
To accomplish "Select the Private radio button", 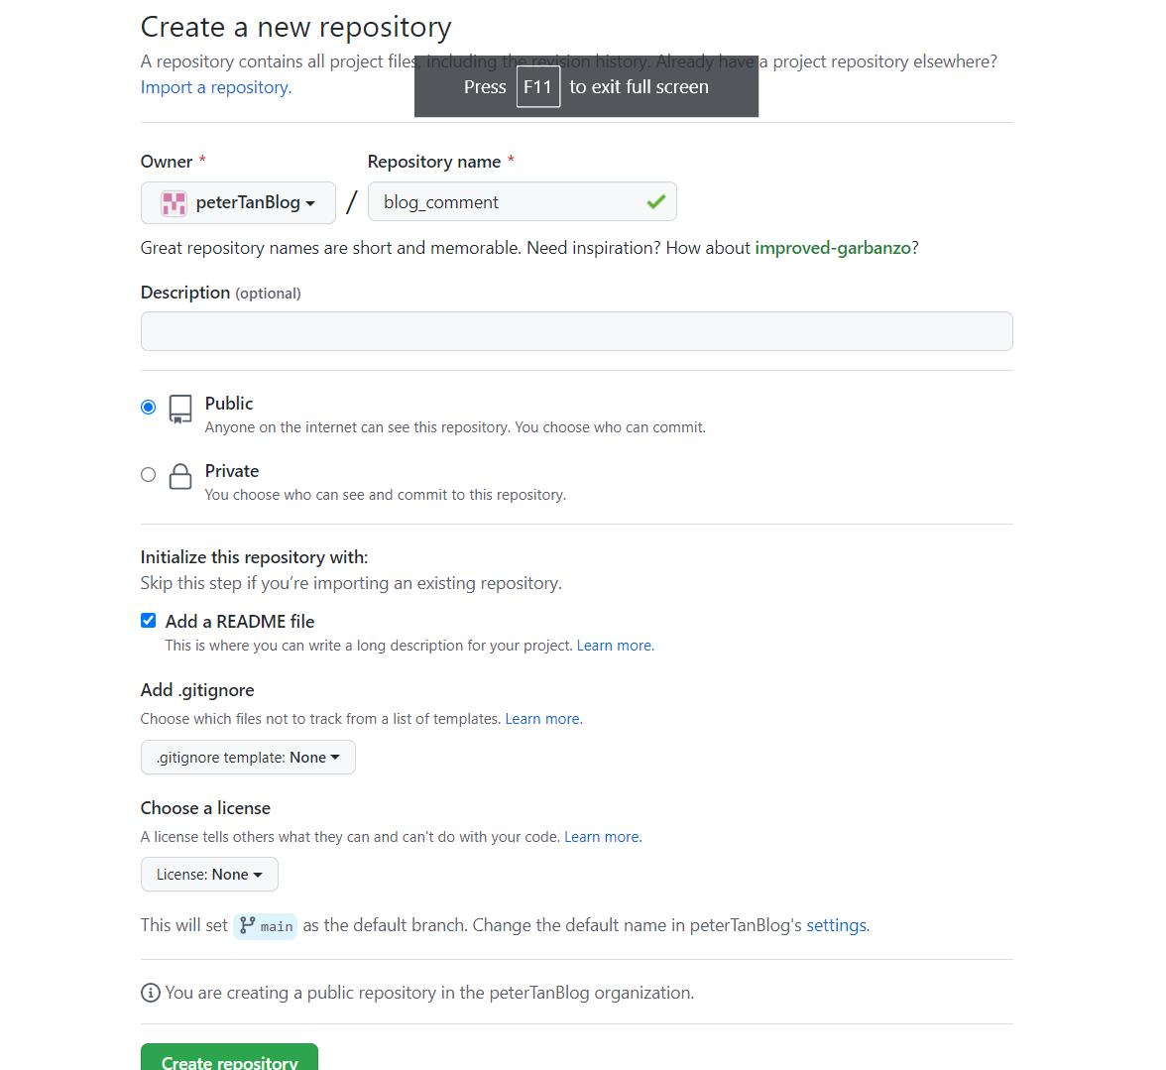I will coord(148,475).
